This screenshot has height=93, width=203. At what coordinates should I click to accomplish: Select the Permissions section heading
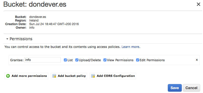point(21,39)
